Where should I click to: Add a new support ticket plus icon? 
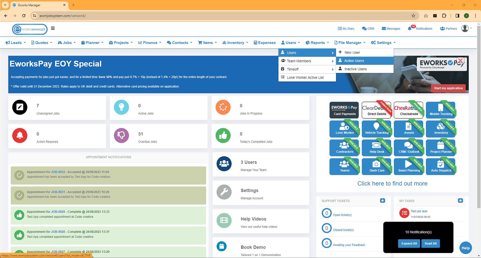tap(383, 200)
